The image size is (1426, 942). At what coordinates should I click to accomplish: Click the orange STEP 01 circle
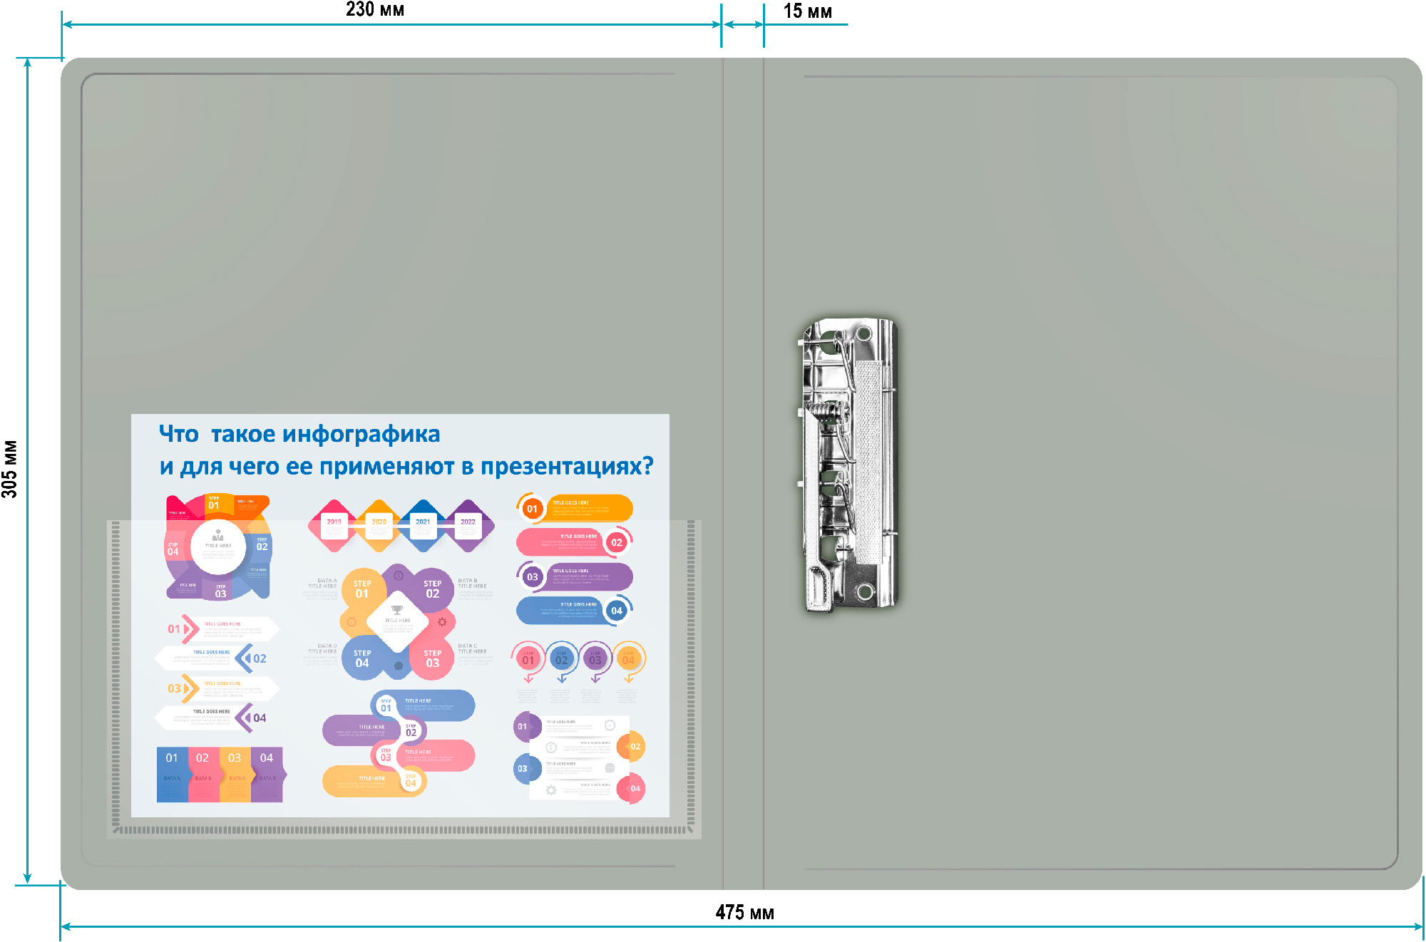click(362, 589)
